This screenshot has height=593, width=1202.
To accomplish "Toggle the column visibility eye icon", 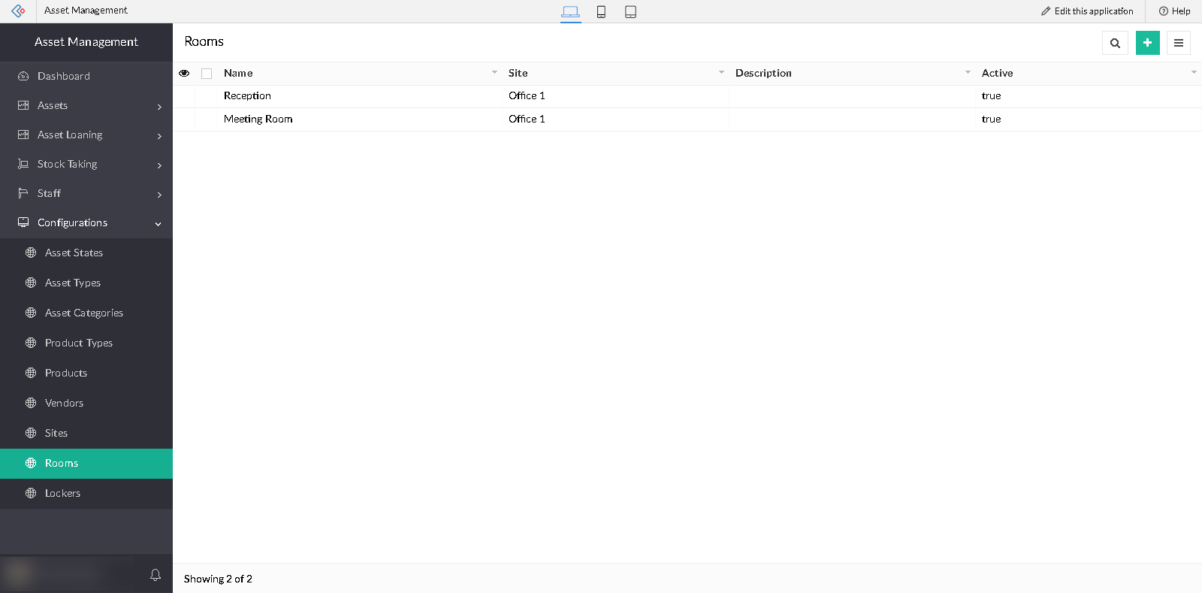I will click(184, 73).
